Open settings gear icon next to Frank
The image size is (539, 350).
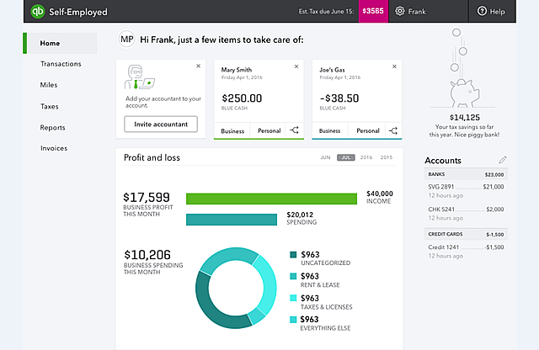click(399, 12)
